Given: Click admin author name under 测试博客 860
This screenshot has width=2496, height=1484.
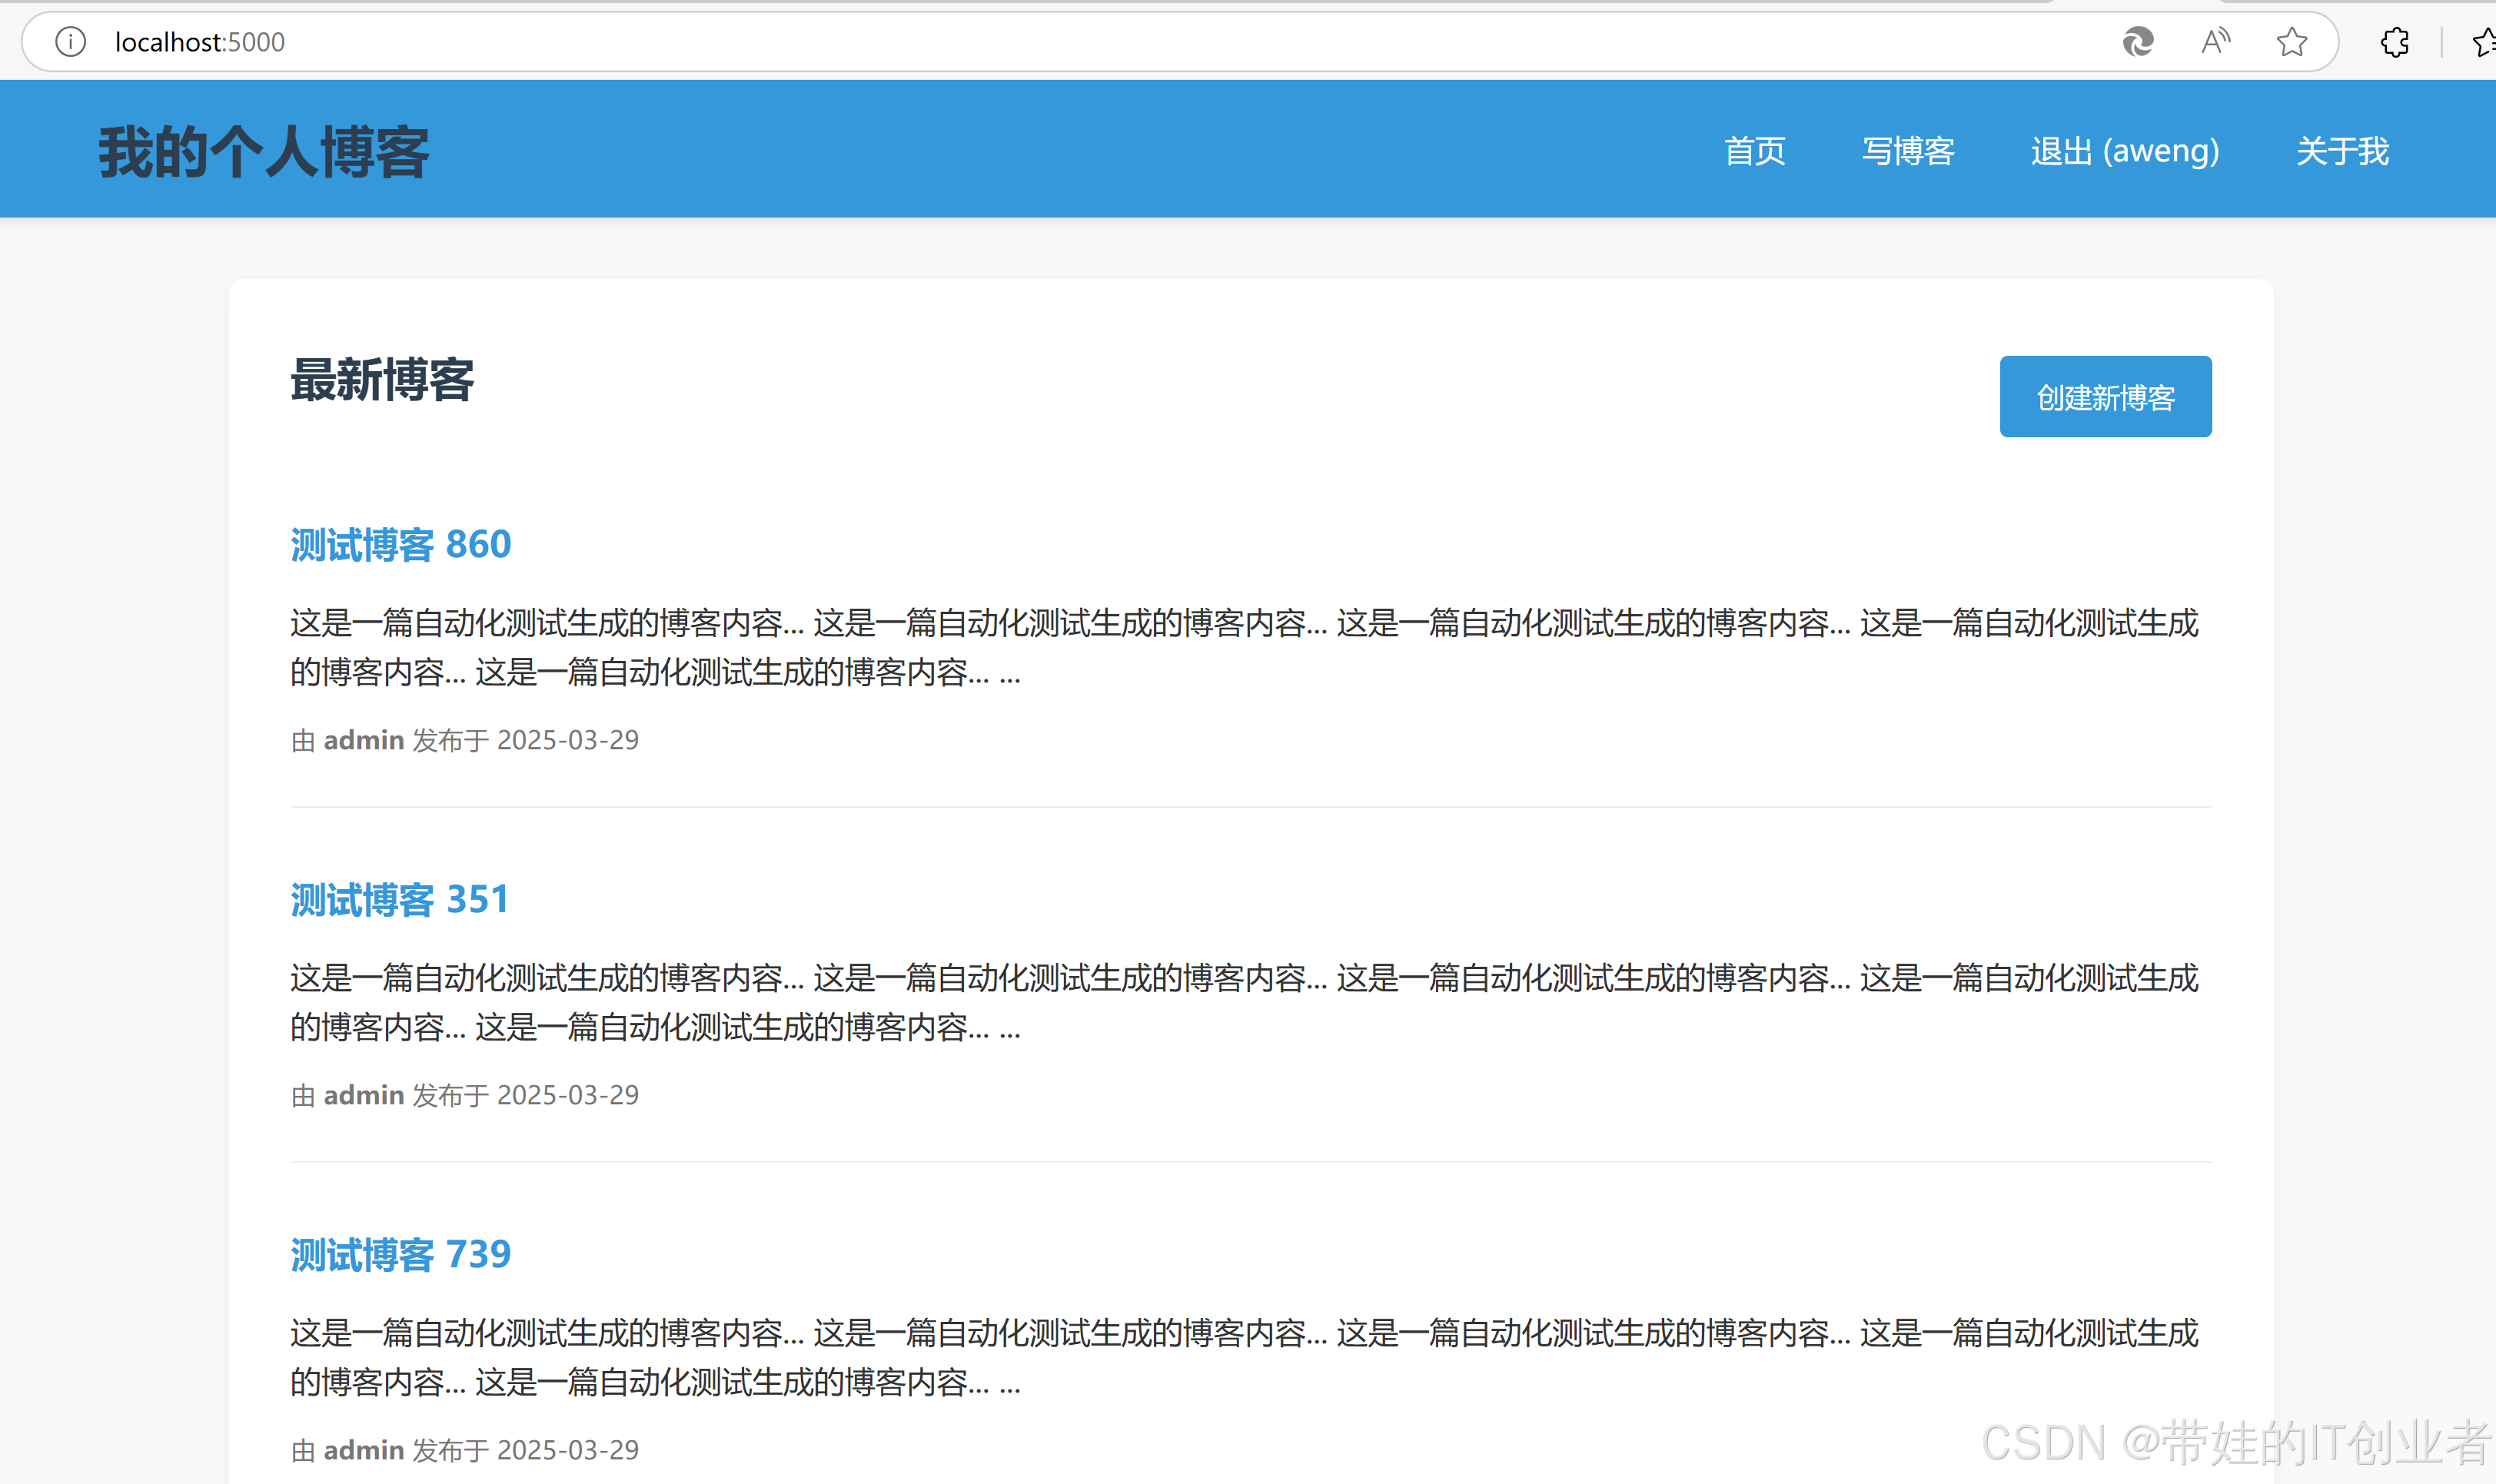Looking at the screenshot, I should (363, 740).
